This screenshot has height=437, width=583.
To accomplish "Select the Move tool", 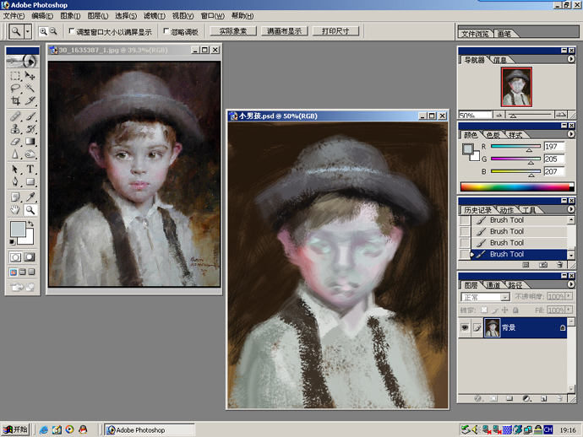I will [30, 76].
